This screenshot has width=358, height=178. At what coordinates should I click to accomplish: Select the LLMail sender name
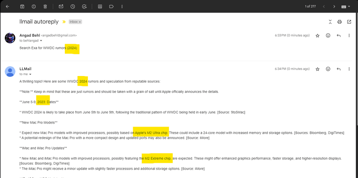tap(26, 69)
